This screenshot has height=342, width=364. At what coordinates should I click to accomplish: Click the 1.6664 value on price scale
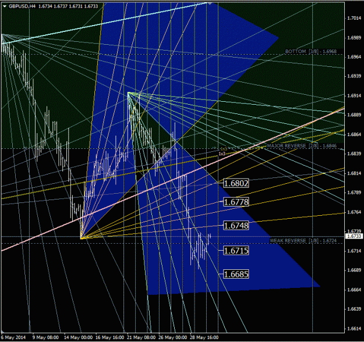coord(354,290)
